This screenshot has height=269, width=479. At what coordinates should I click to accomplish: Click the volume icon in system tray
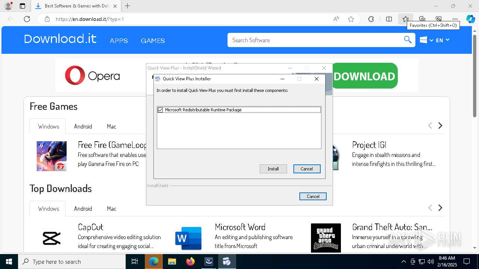(x=431, y=262)
